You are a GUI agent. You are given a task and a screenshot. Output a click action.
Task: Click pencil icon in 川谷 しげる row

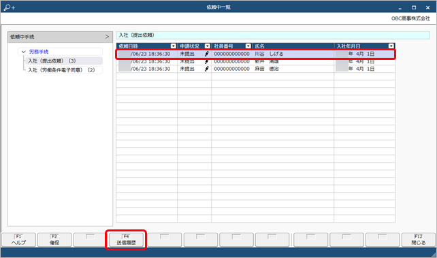pyautogui.click(x=206, y=54)
